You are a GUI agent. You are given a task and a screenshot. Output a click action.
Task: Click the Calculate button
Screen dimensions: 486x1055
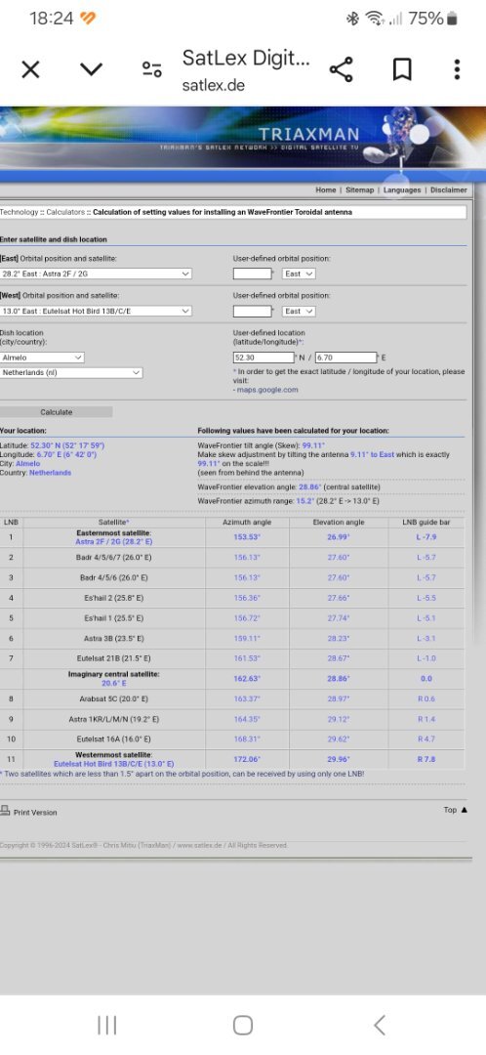pos(57,412)
